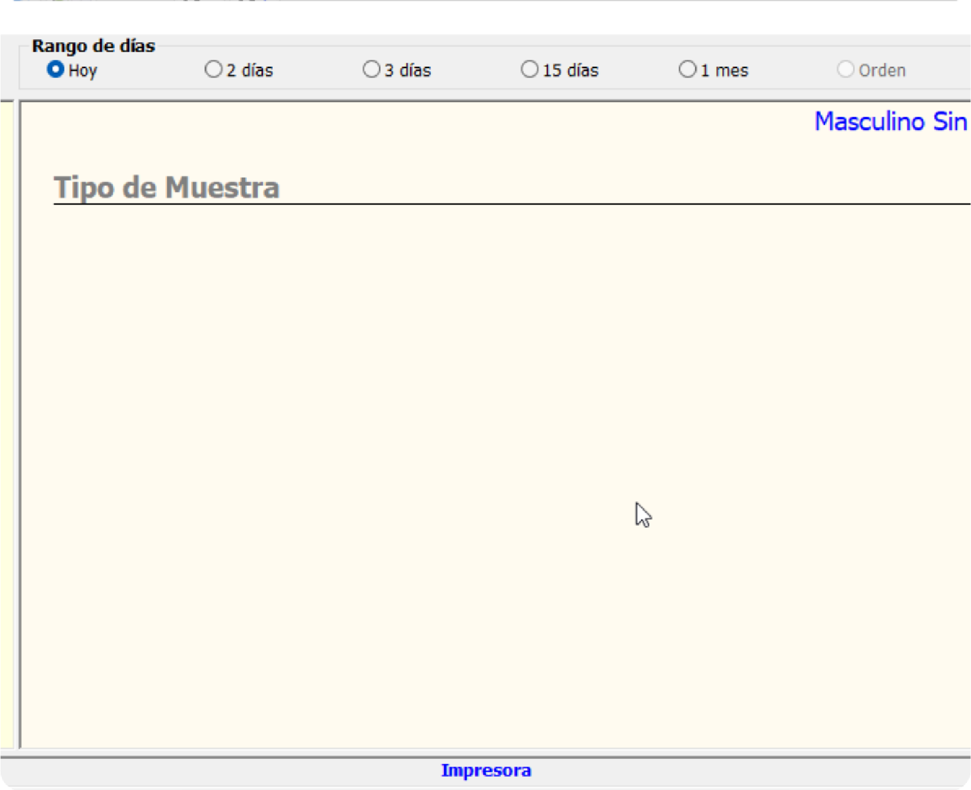Select the Hoy radio button
Image resolution: width=971 pixels, height=790 pixels.
(x=55, y=69)
